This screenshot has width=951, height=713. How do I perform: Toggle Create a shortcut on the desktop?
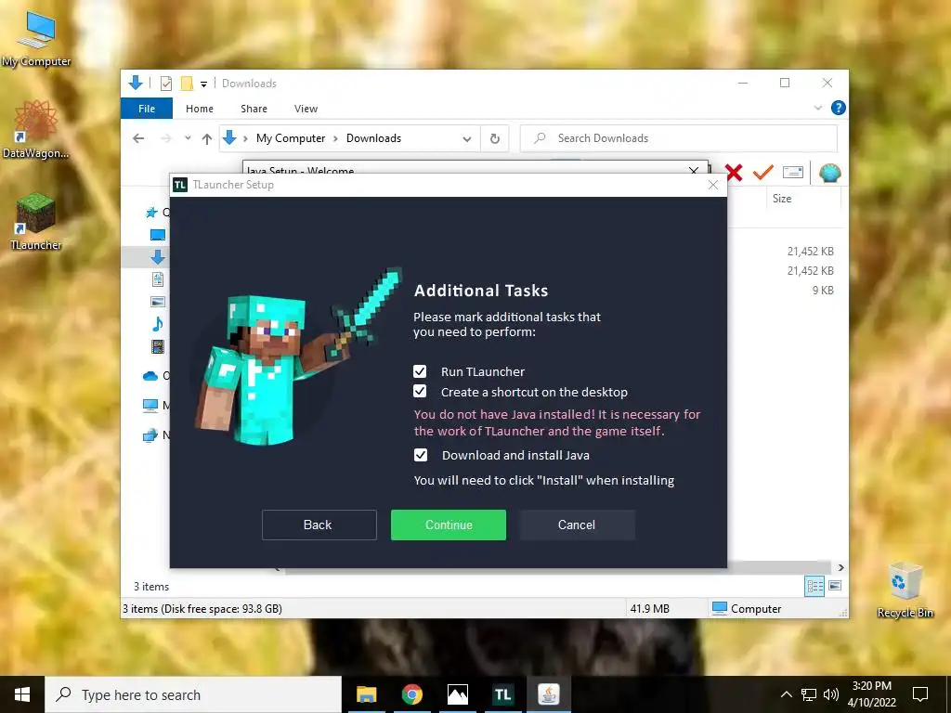pyautogui.click(x=420, y=391)
